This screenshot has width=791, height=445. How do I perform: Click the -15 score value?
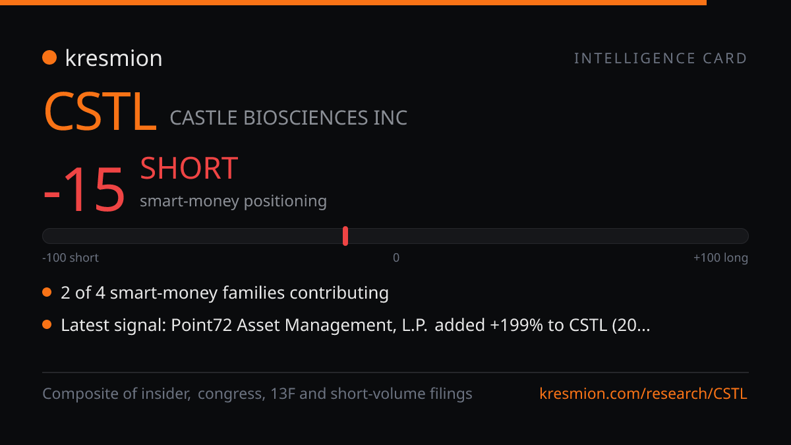[84, 190]
